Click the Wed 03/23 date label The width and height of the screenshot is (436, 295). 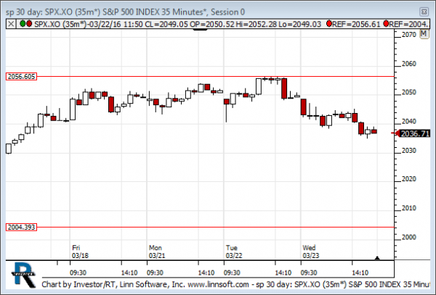point(310,251)
